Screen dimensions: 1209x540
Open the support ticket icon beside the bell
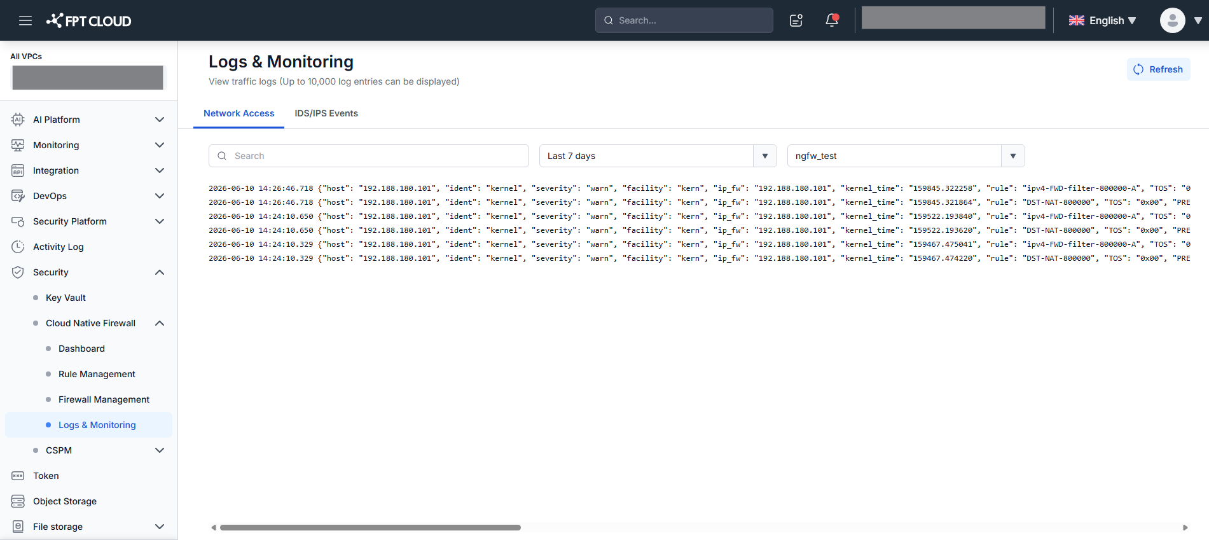pyautogui.click(x=796, y=20)
